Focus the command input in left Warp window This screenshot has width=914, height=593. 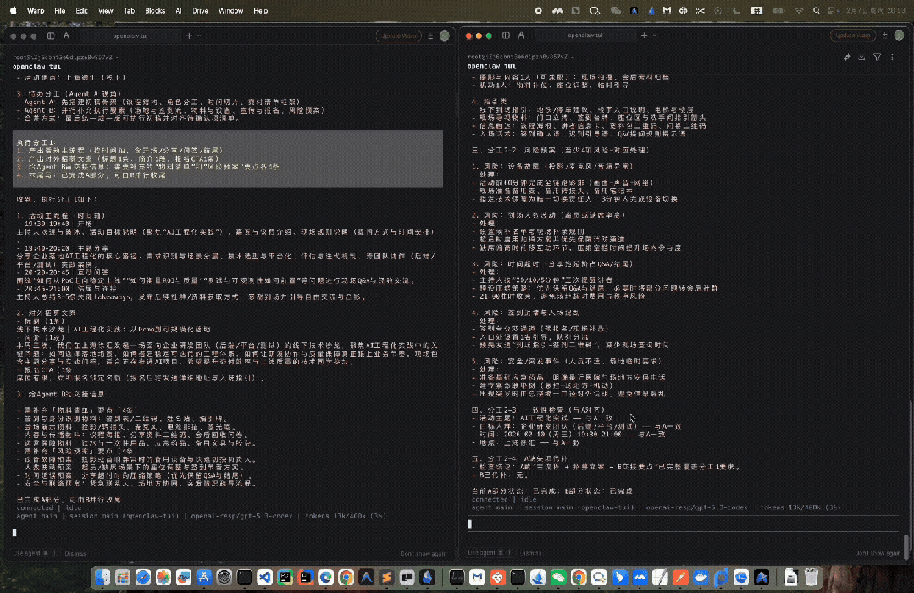point(227,532)
